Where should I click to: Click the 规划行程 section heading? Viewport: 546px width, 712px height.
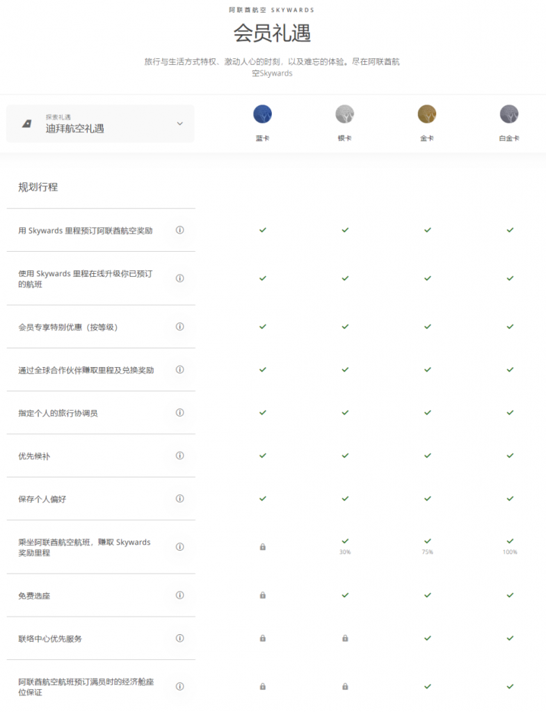pos(38,187)
